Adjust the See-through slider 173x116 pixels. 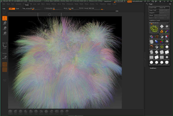point(120,1)
